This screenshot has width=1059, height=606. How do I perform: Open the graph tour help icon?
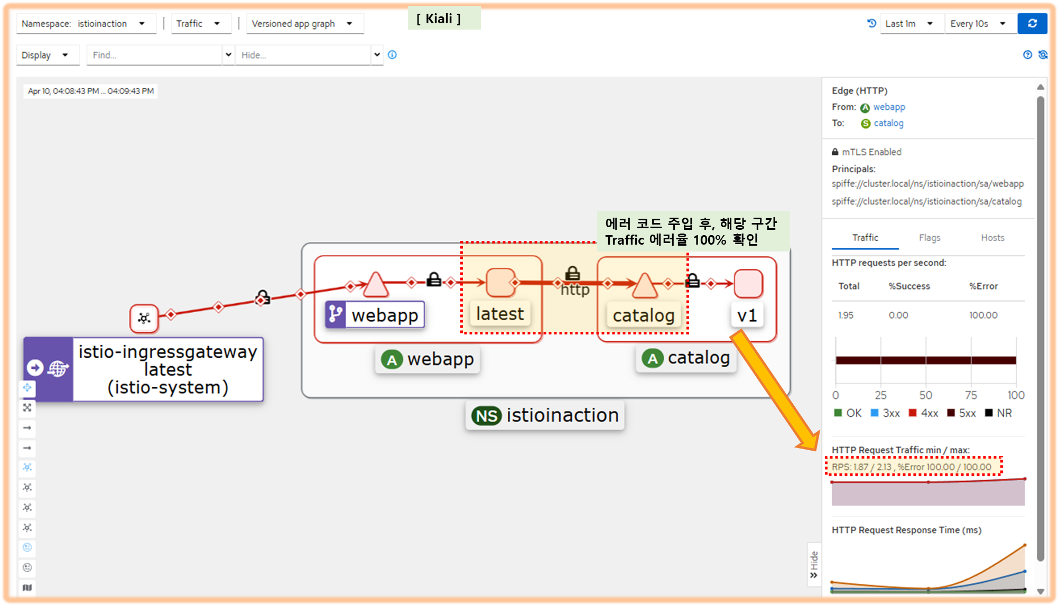click(1027, 54)
